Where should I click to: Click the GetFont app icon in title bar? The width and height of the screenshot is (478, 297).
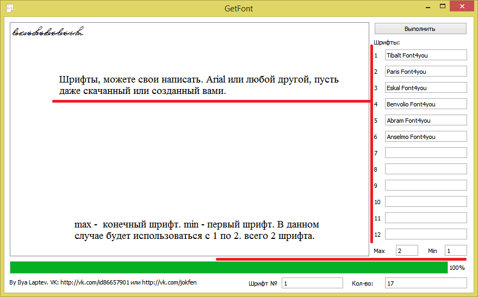tap(9, 8)
